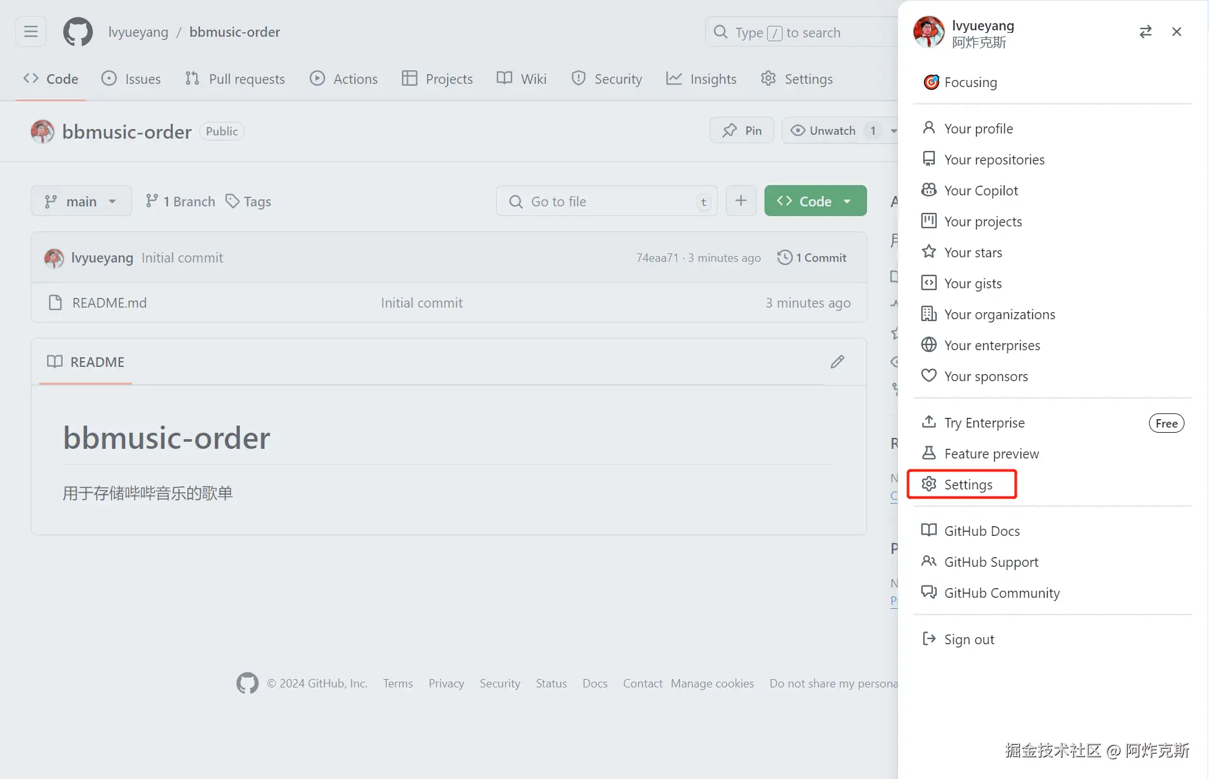Open README.md file
1209x779 pixels.
[110, 303]
